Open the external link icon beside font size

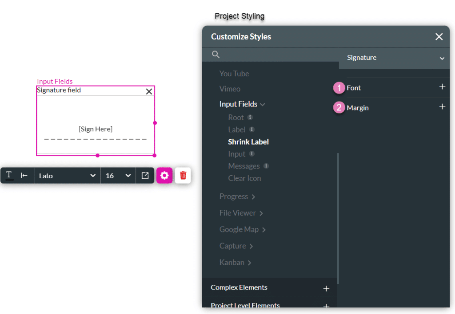(145, 175)
